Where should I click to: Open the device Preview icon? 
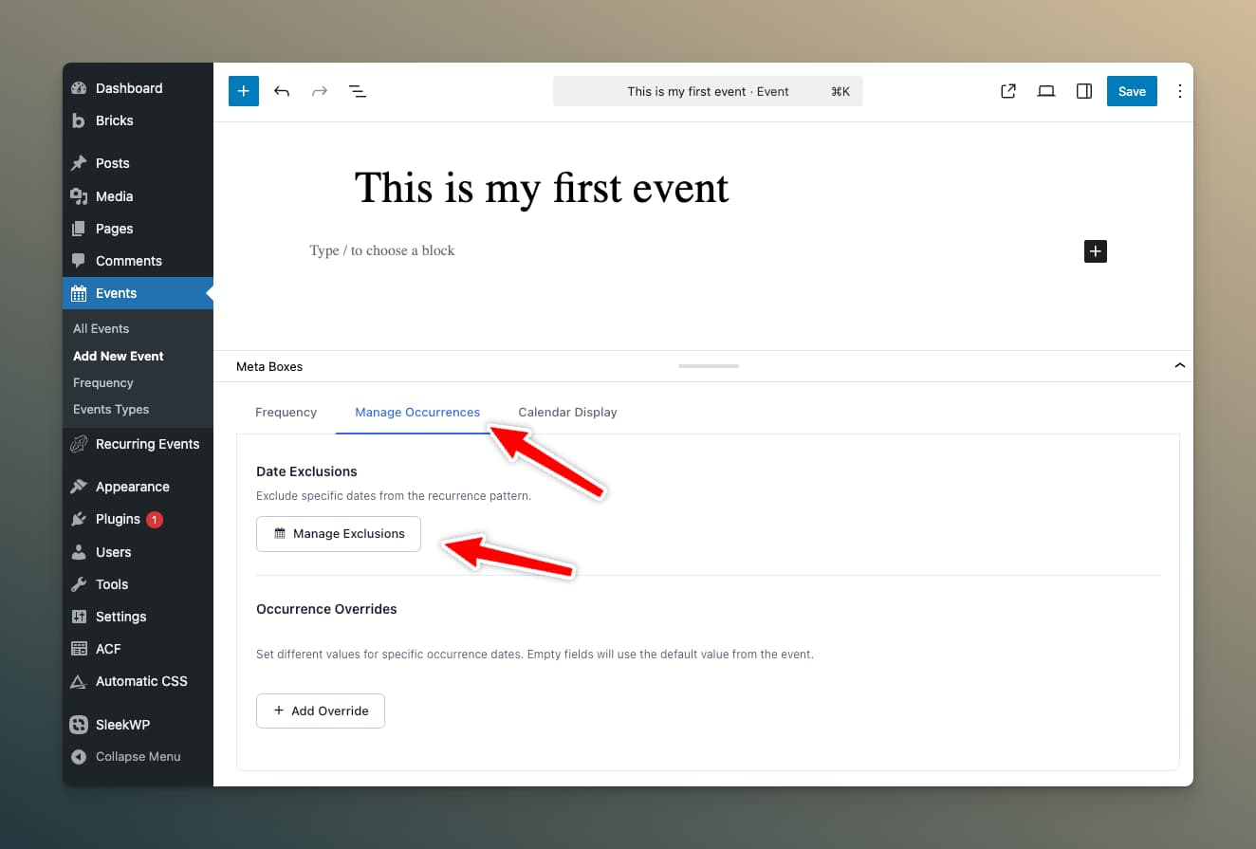(x=1045, y=90)
